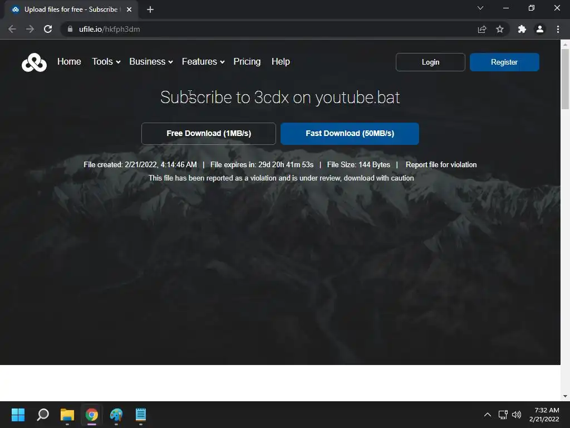Open the Extensions puzzle icon
The width and height of the screenshot is (570, 428).
click(522, 29)
